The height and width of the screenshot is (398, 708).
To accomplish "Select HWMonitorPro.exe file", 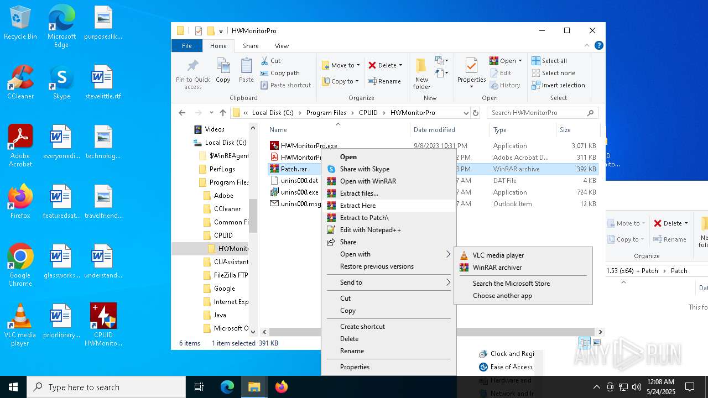I will tap(309, 146).
